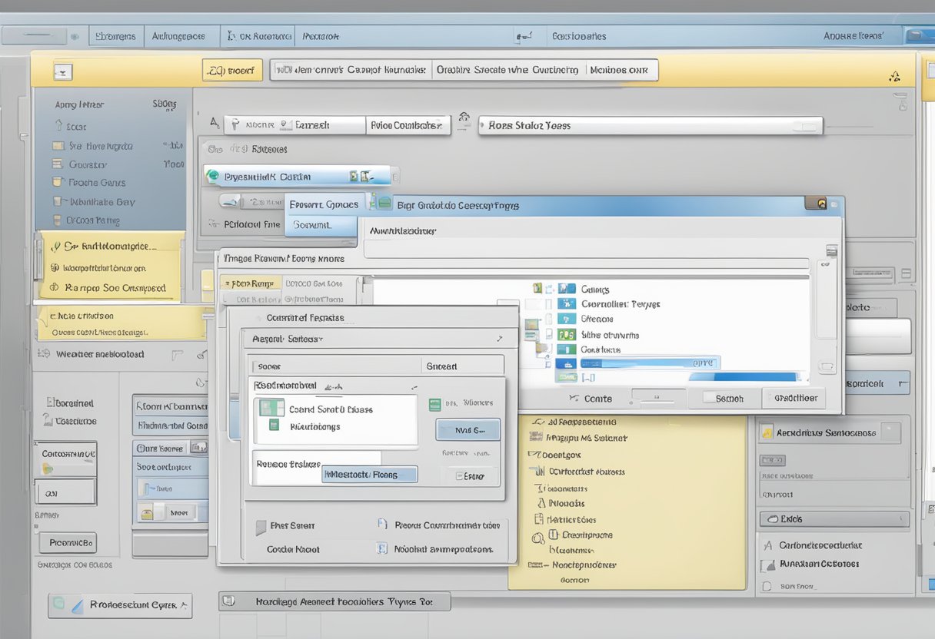The width and height of the screenshot is (935, 639).
Task: Click the green icon next to Coand Sorati
Action: [x=271, y=408]
